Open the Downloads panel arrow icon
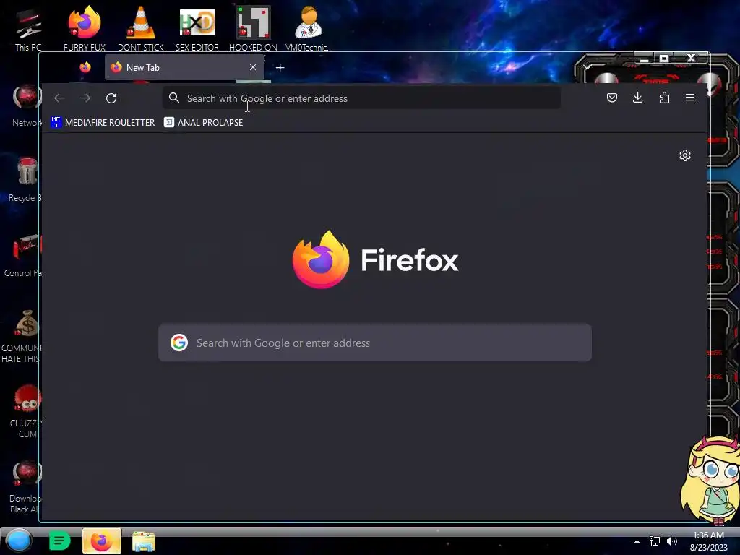The height and width of the screenshot is (555, 740). pos(637,98)
